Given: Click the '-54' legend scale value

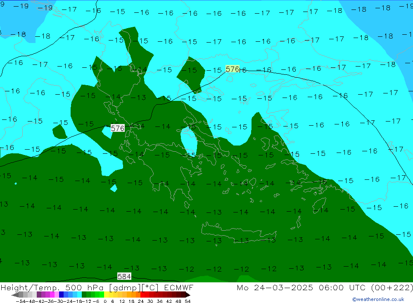Looking at the screenshot, I should [21, 301].
